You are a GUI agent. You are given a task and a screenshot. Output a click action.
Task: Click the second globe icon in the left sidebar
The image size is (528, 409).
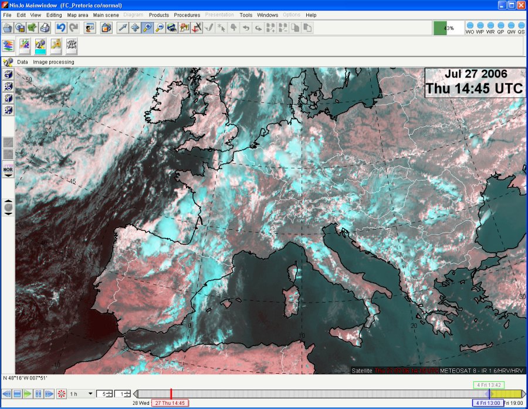pyautogui.click(x=8, y=86)
